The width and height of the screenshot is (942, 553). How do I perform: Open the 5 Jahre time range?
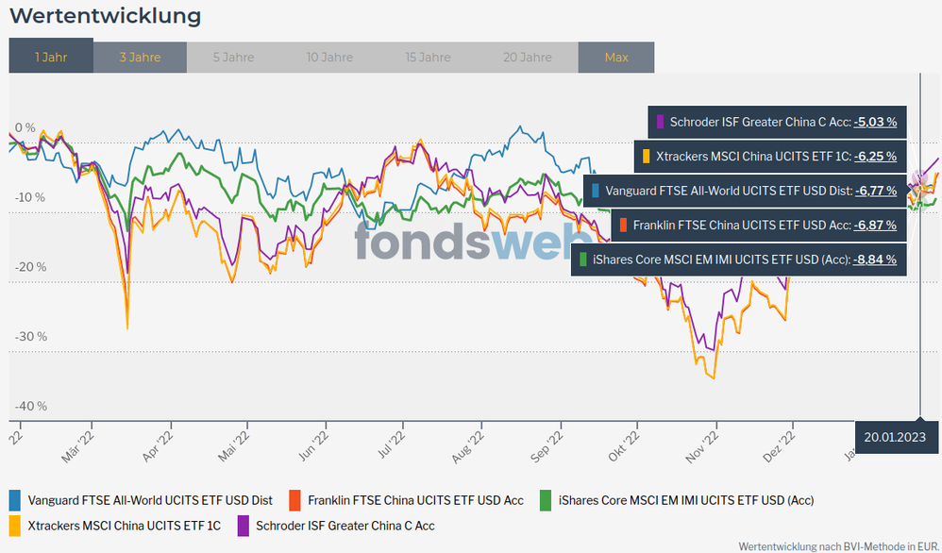233,57
